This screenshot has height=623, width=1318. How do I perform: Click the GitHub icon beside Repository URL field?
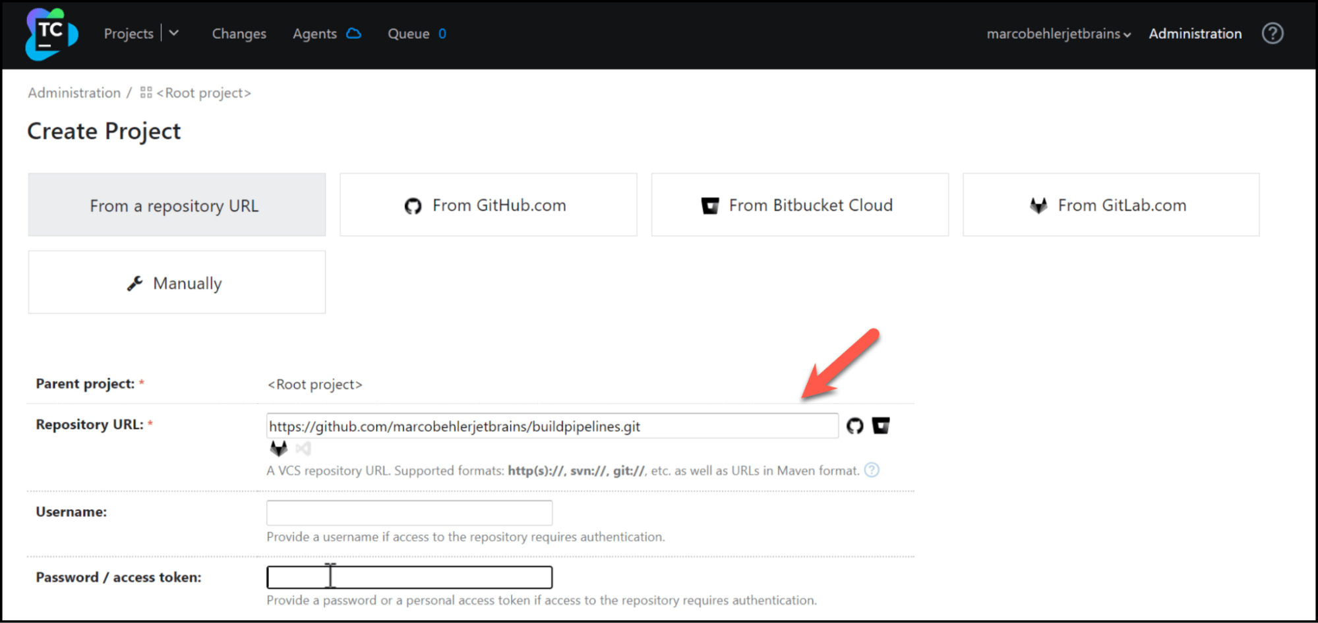click(854, 426)
